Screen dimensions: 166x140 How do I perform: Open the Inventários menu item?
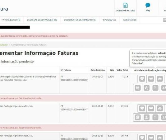[x=130, y=20]
